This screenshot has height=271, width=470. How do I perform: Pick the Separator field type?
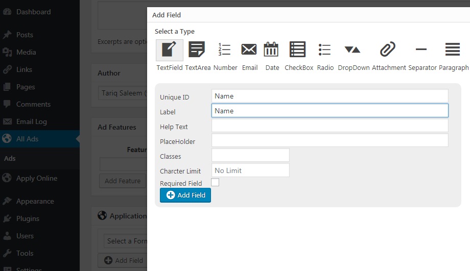(x=422, y=50)
